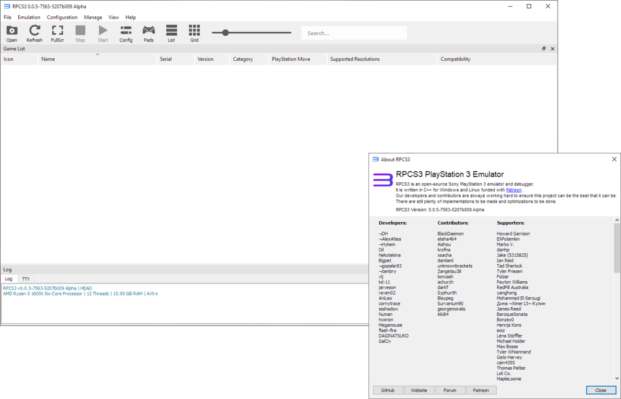The image size is (621, 399).
Task: Close About RPCS3 with the X
Action: click(x=614, y=159)
